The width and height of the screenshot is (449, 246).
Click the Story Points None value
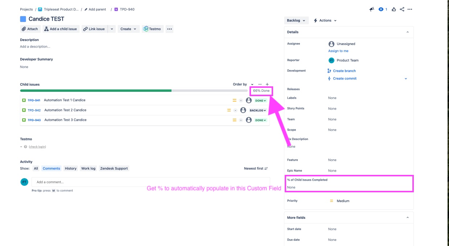pyautogui.click(x=332, y=108)
